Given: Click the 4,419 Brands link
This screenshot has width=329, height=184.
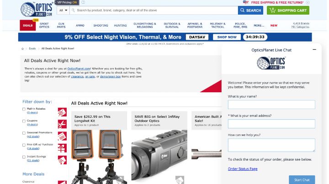Looking at the screenshot, I should pyautogui.click(x=301, y=23).
